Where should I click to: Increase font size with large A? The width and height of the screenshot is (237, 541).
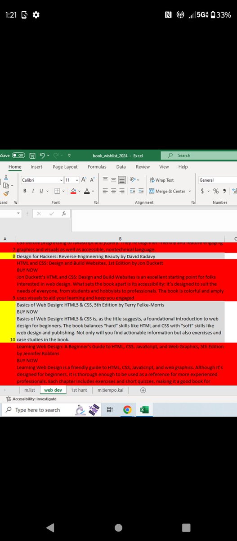84,180
